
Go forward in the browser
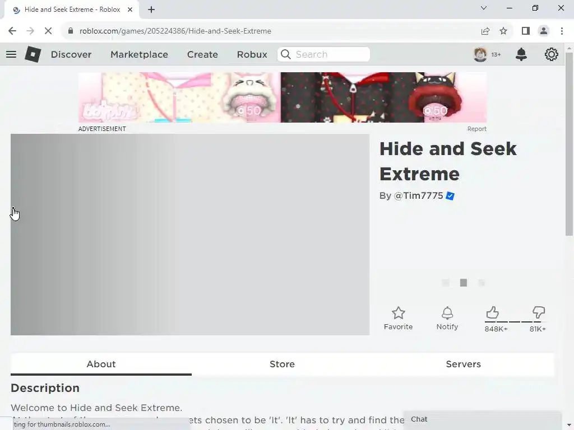(x=30, y=31)
